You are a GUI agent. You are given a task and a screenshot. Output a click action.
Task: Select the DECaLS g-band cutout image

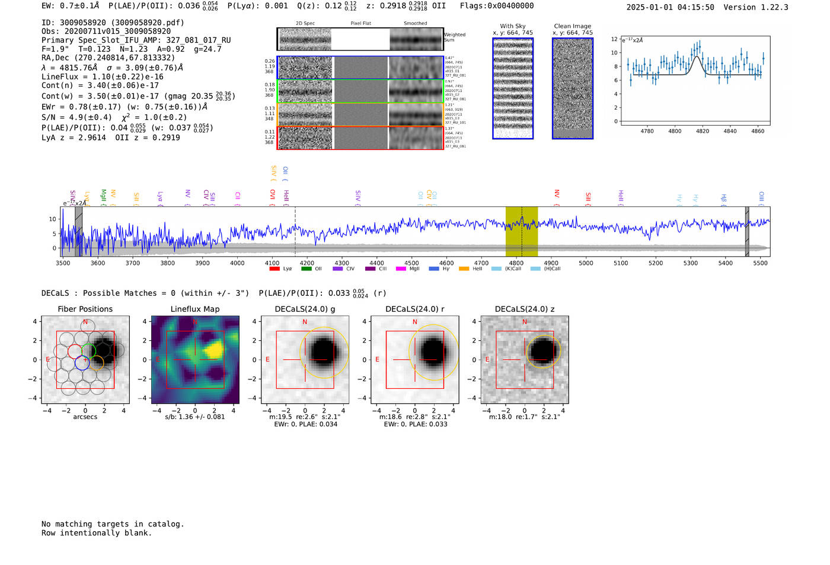[305, 359]
